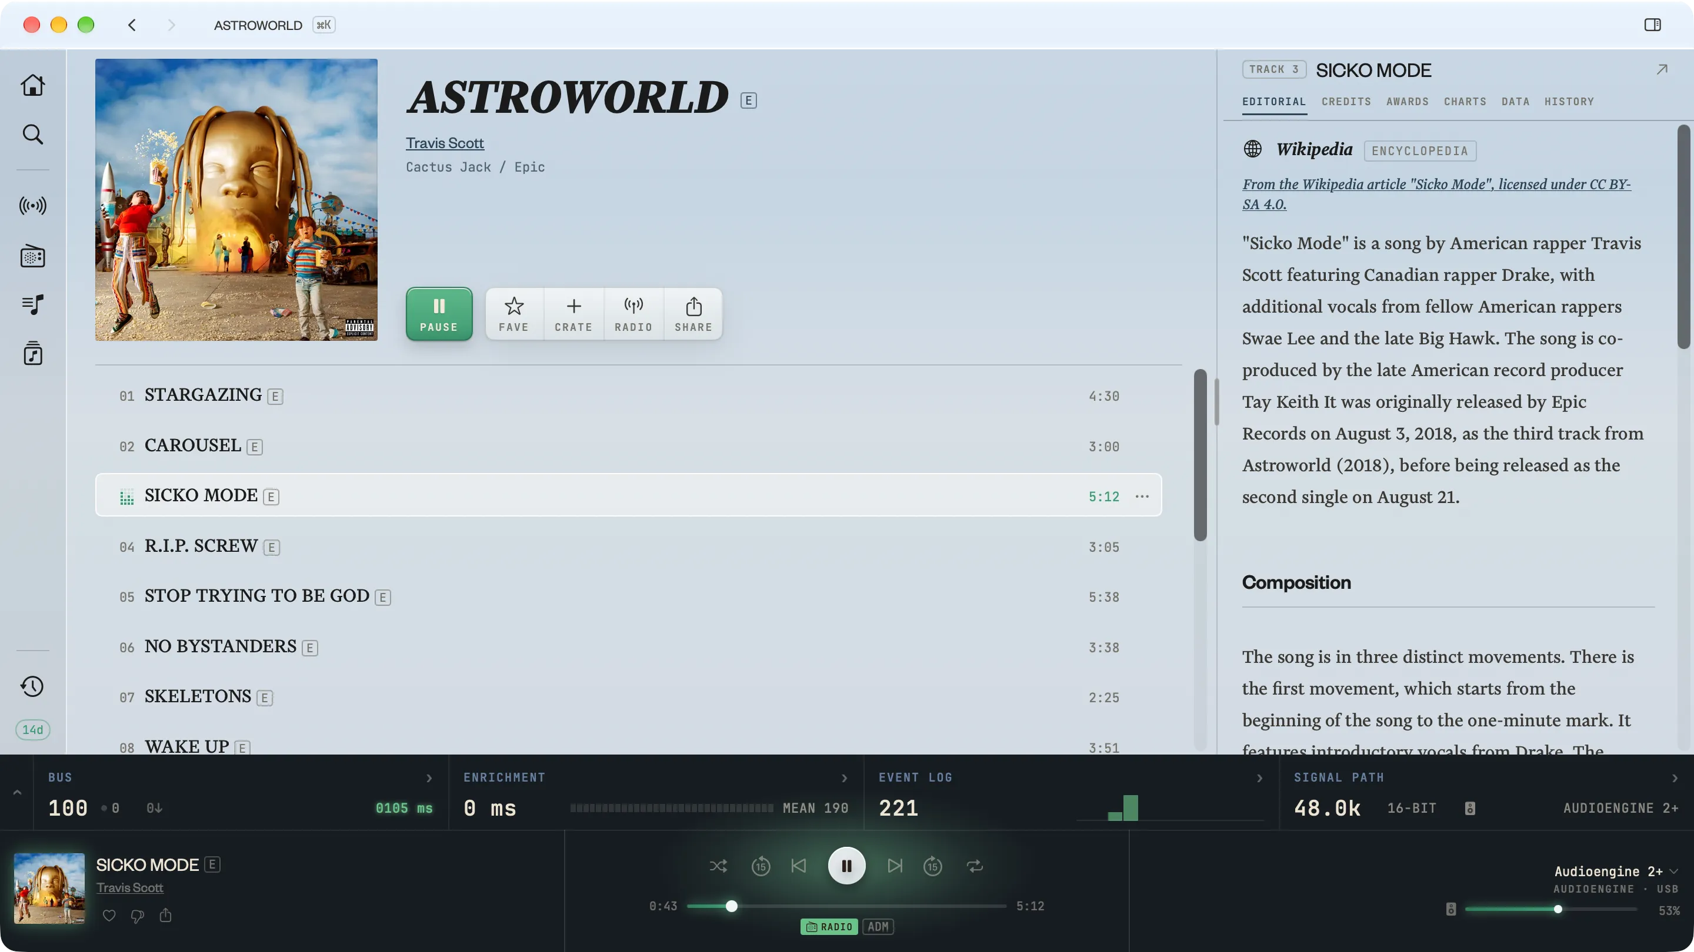Open the playlist queue sidebar icon

tap(32, 305)
